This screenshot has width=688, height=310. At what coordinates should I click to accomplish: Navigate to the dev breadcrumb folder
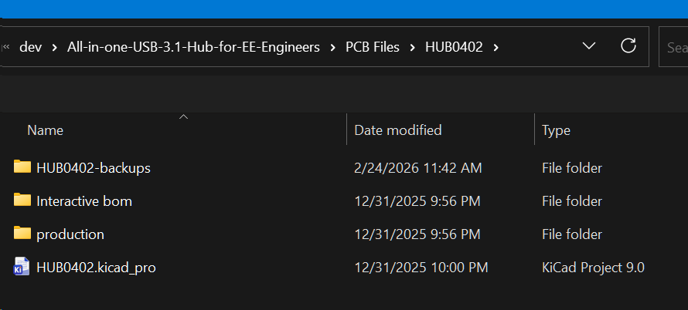coord(30,47)
